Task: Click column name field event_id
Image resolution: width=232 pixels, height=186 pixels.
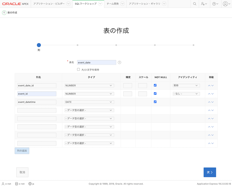Action: tap(37, 94)
